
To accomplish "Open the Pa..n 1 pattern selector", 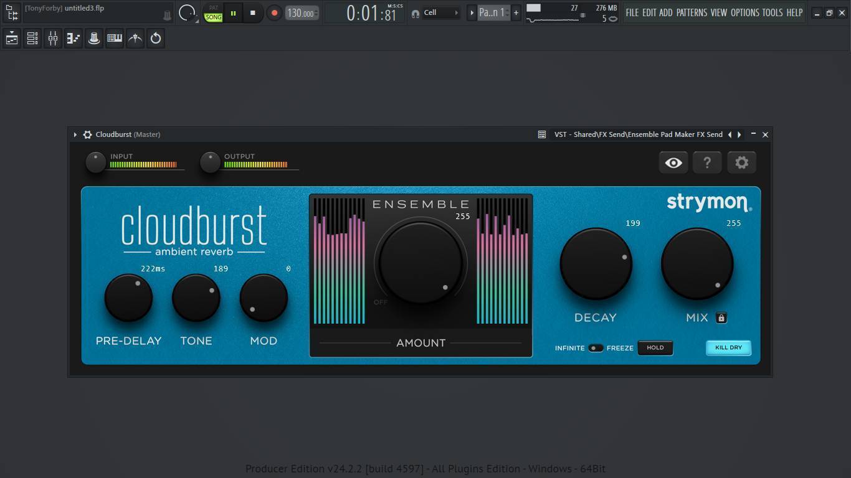I will click(x=493, y=12).
